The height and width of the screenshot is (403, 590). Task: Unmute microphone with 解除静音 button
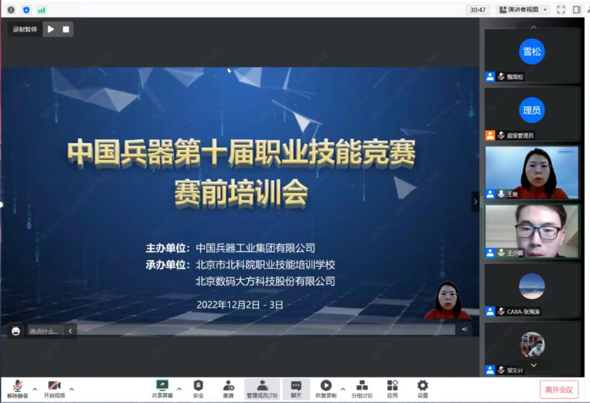point(17,388)
